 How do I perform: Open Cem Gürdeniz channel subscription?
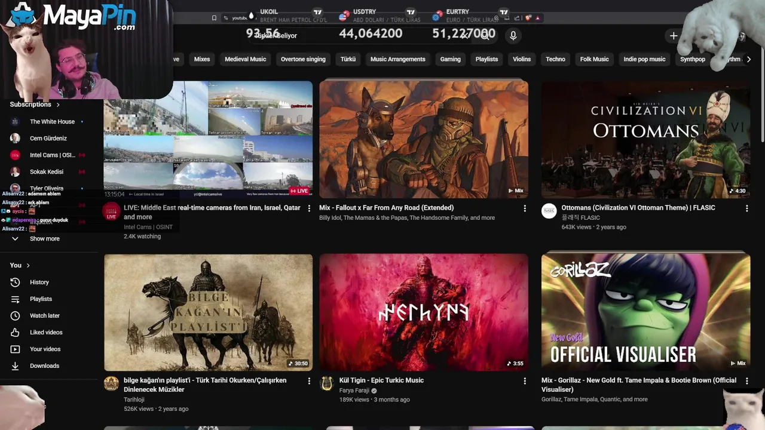48,138
